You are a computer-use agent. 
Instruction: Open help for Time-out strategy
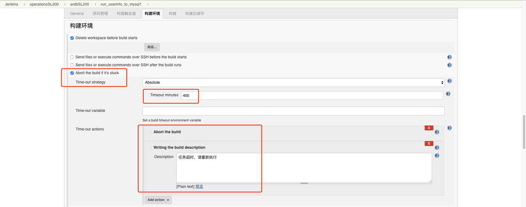pyautogui.click(x=450, y=81)
